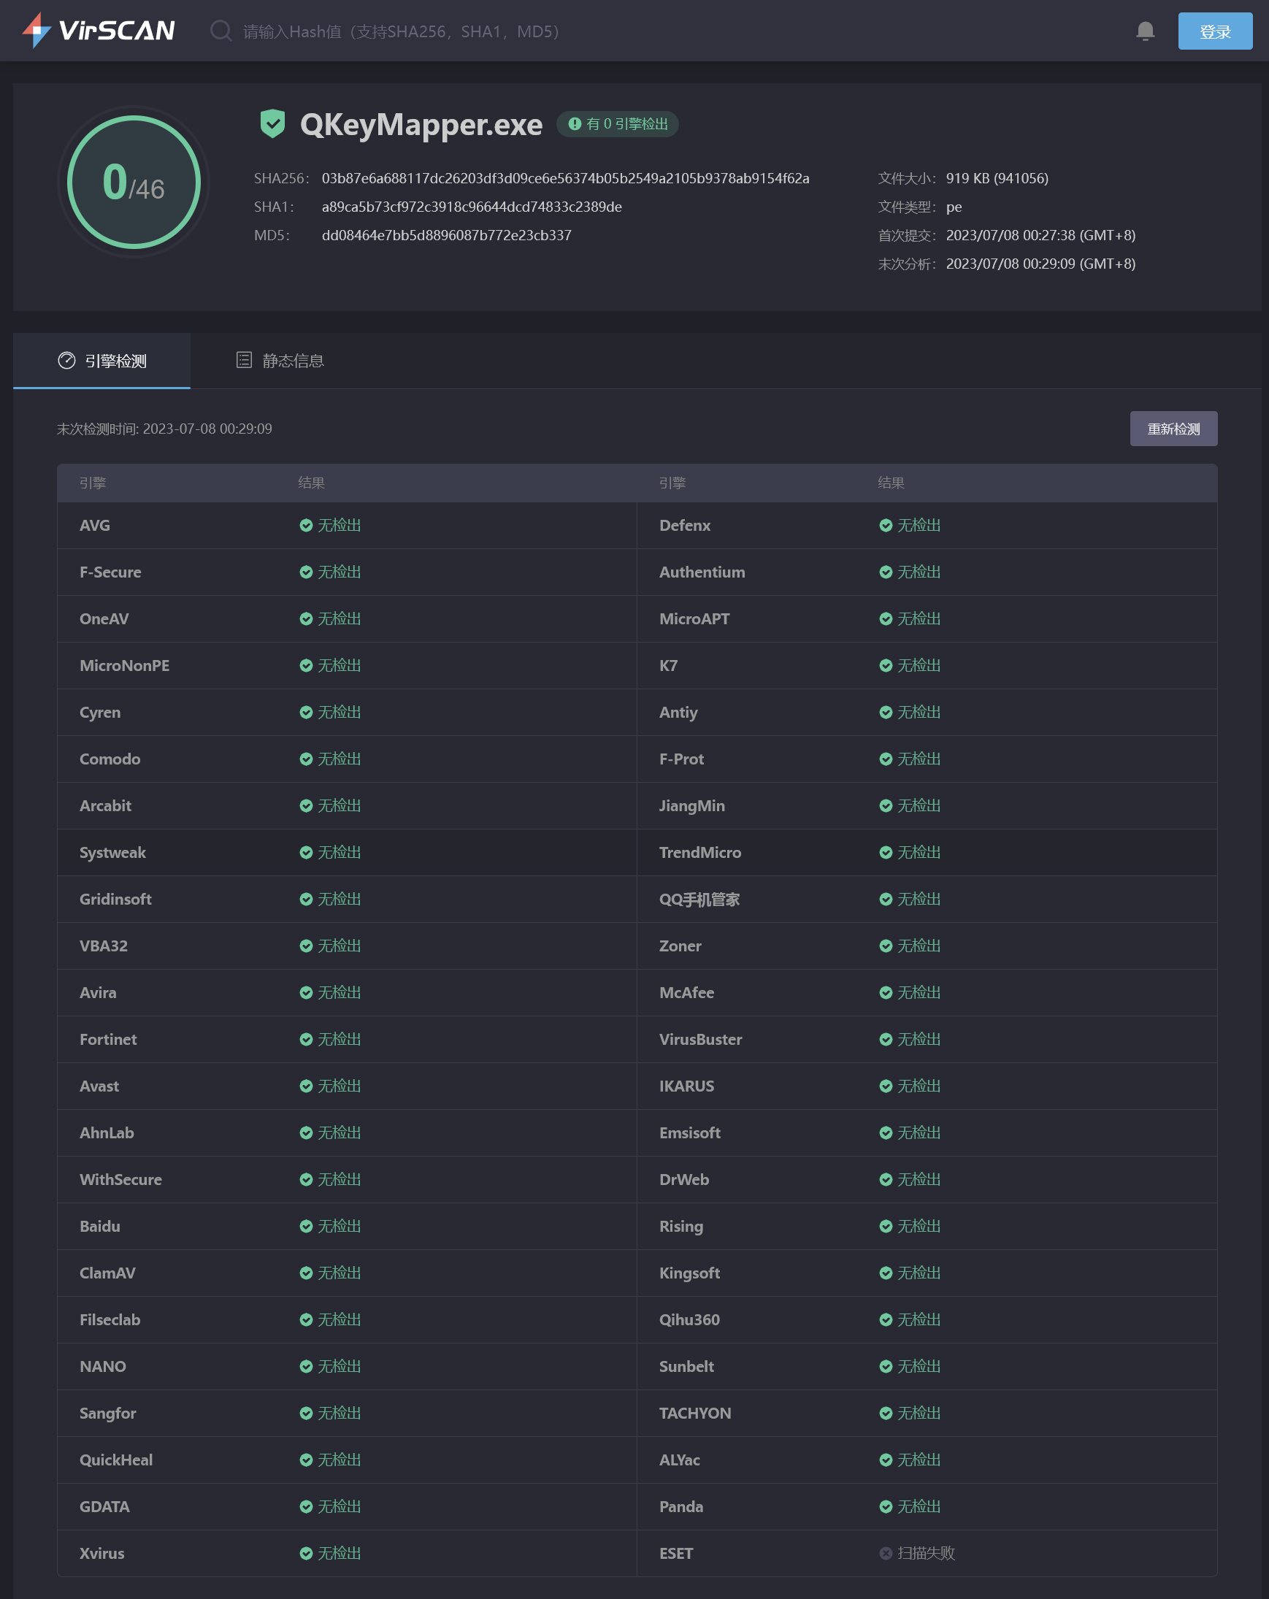The width and height of the screenshot is (1269, 1599).
Task: Click the QKeyMapper.exe file name title
Action: coord(421,124)
